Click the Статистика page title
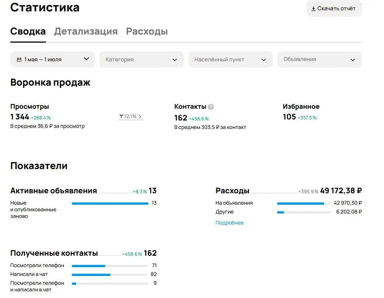384x298 pixels. click(45, 7)
